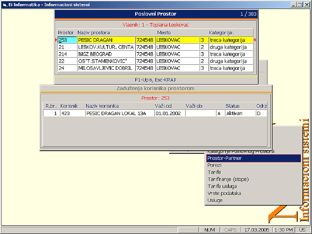This screenshot has width=312, height=234.
Task: Click Prostor field containing 253
Action: [x=67, y=40]
